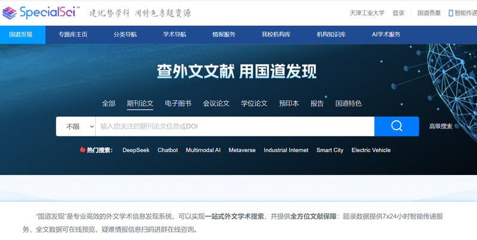The image size is (477, 240).
Task: Go to the 专题库主页 menu item
Action: 73,35
